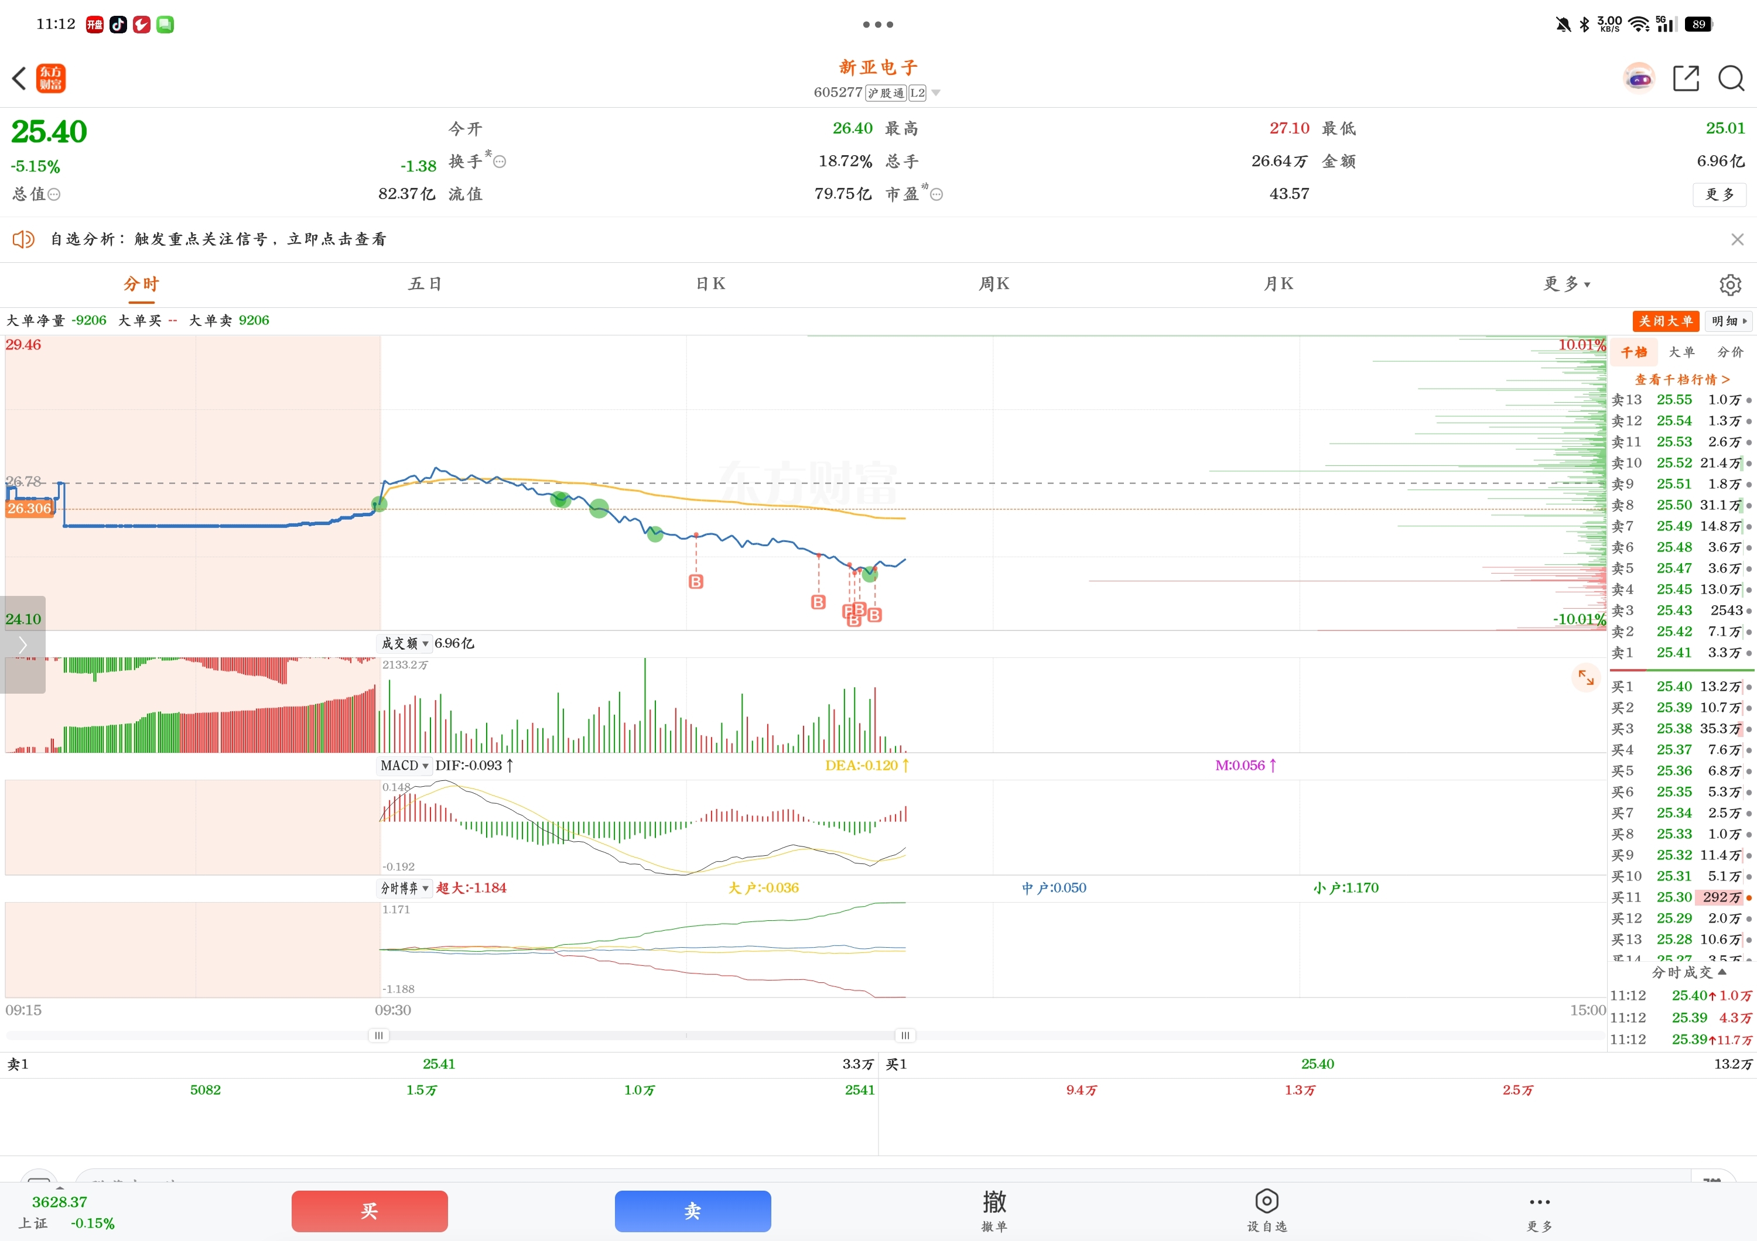1757x1241 pixels.
Task: Tap the fullscreen expand chart icon
Action: coord(1585,677)
